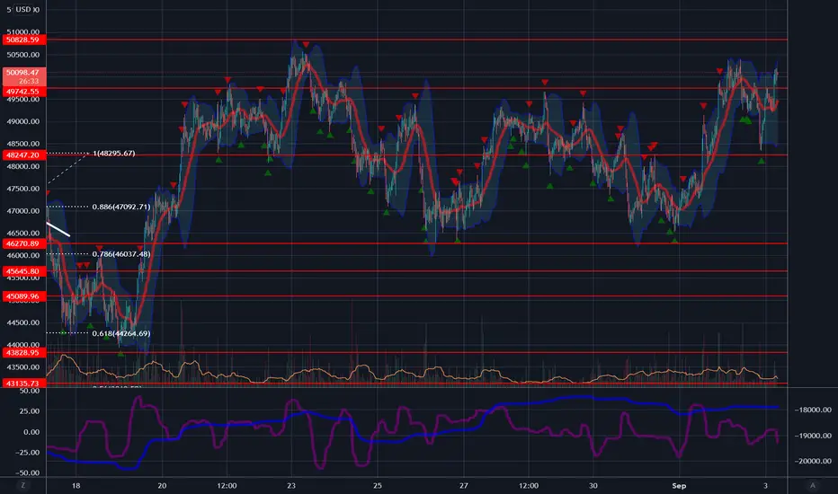Click the 44500.00 price scale value
Viewport: 838px width, 494px height.
[x=23, y=322]
